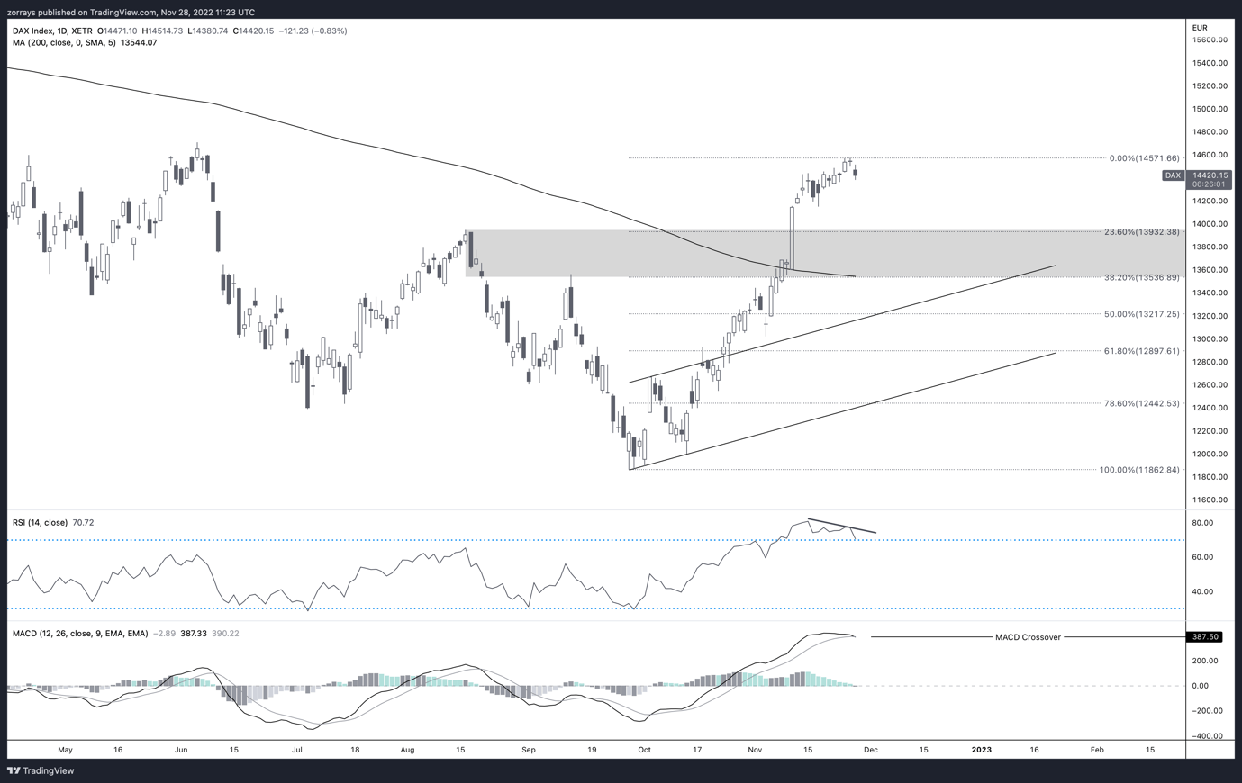Viewport: 1242px width, 783px height.
Task: Select the 23.60%(13932.38) Fibonacci level label
Action: (x=1141, y=232)
